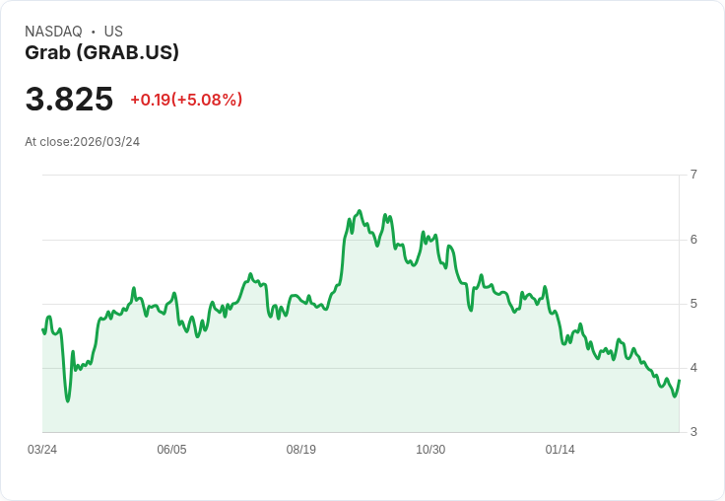Click the US market label
The width and height of the screenshot is (725, 501).
pyautogui.click(x=113, y=32)
